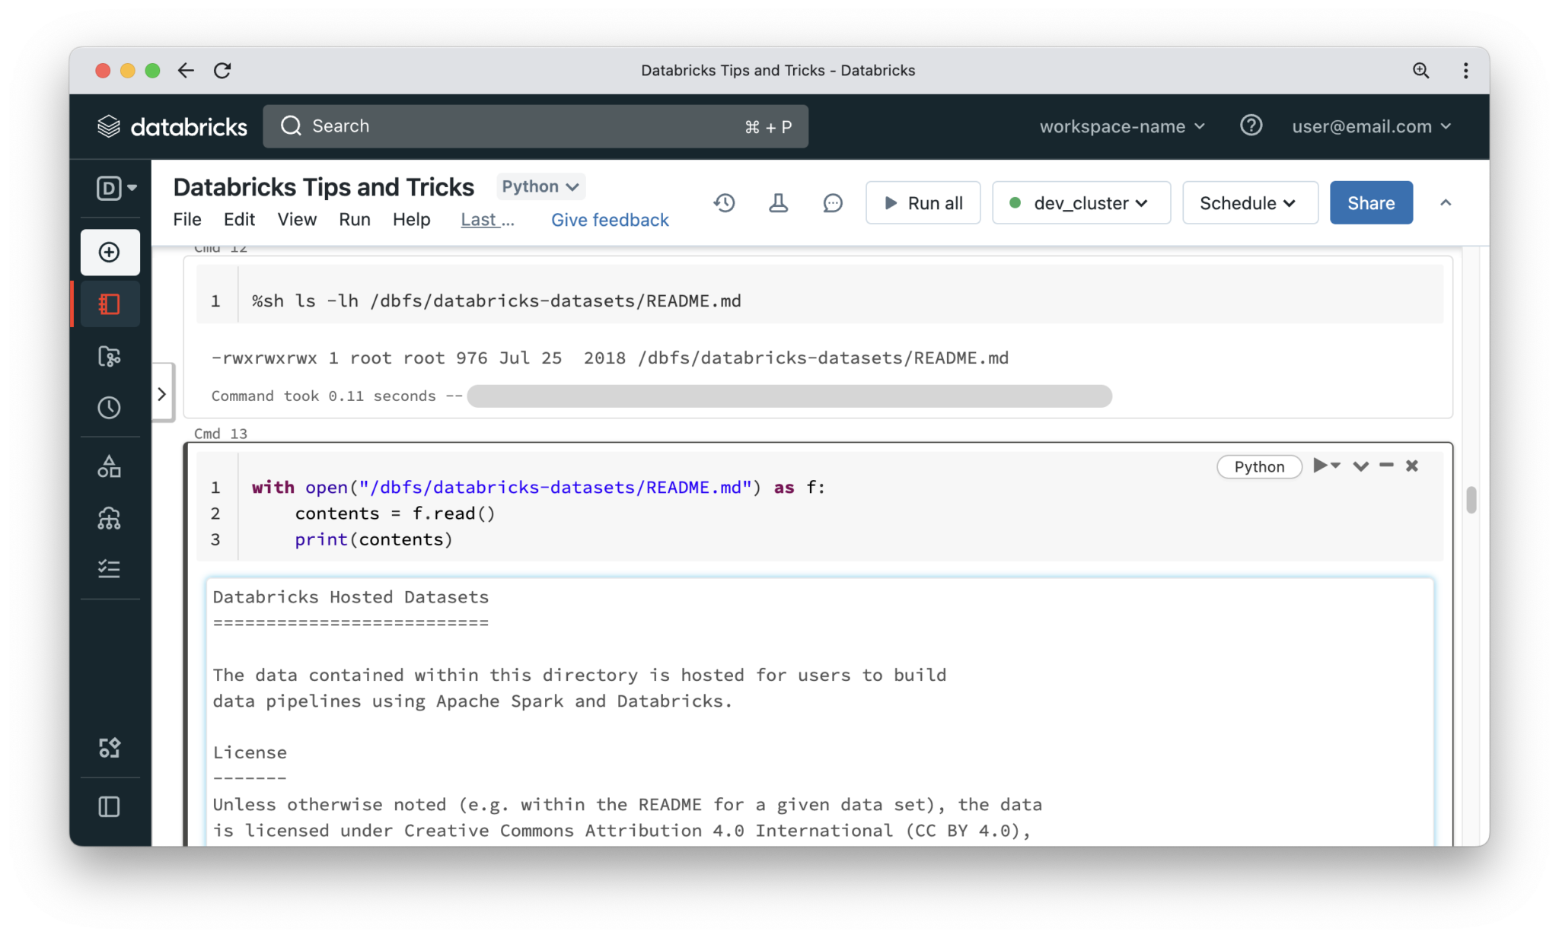
Task: Collapse the Cmd 13 cell with minus control
Action: click(1386, 466)
